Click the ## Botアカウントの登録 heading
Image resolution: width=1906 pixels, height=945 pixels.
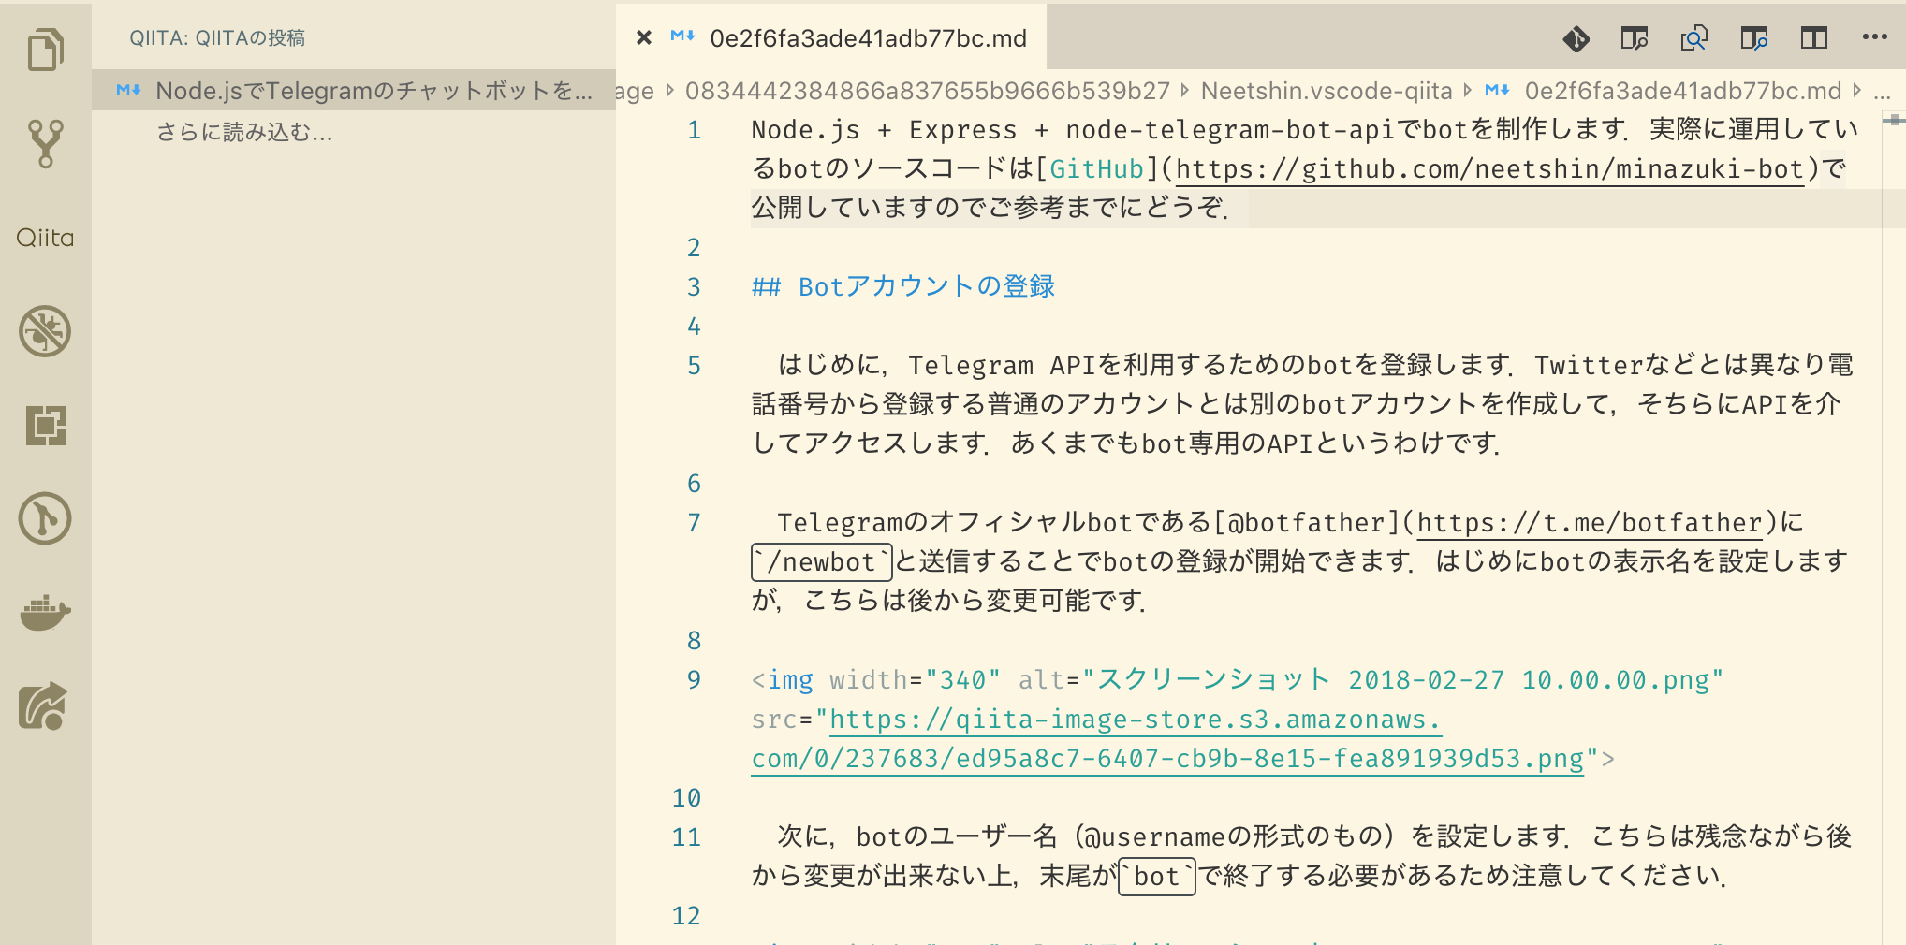(x=903, y=287)
